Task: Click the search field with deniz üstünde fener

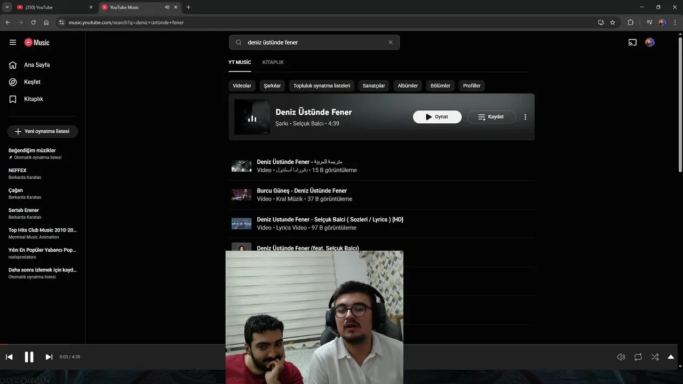Action: [x=314, y=42]
